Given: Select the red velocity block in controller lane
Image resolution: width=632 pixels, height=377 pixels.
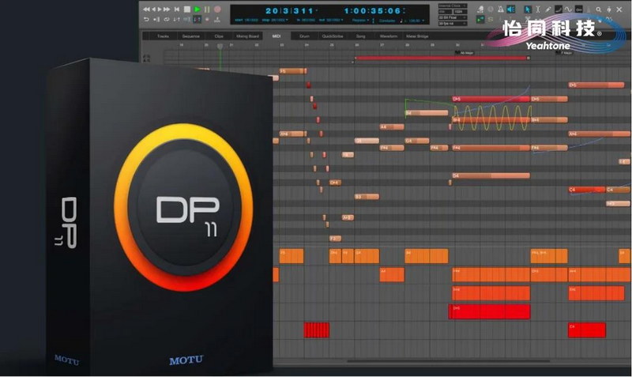Looking at the screenshot, I should point(489,311).
